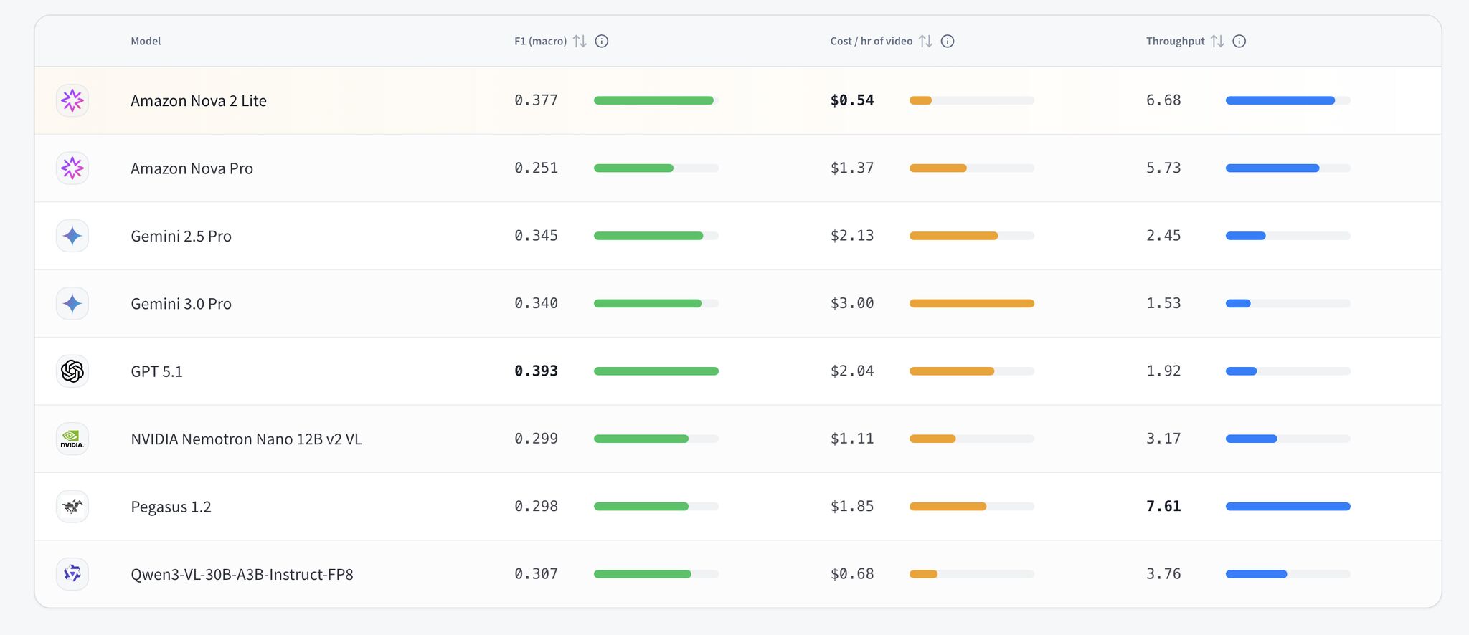Show Cost / hr of video info icon
Viewport: 1469px width, 635px height.
(x=948, y=42)
